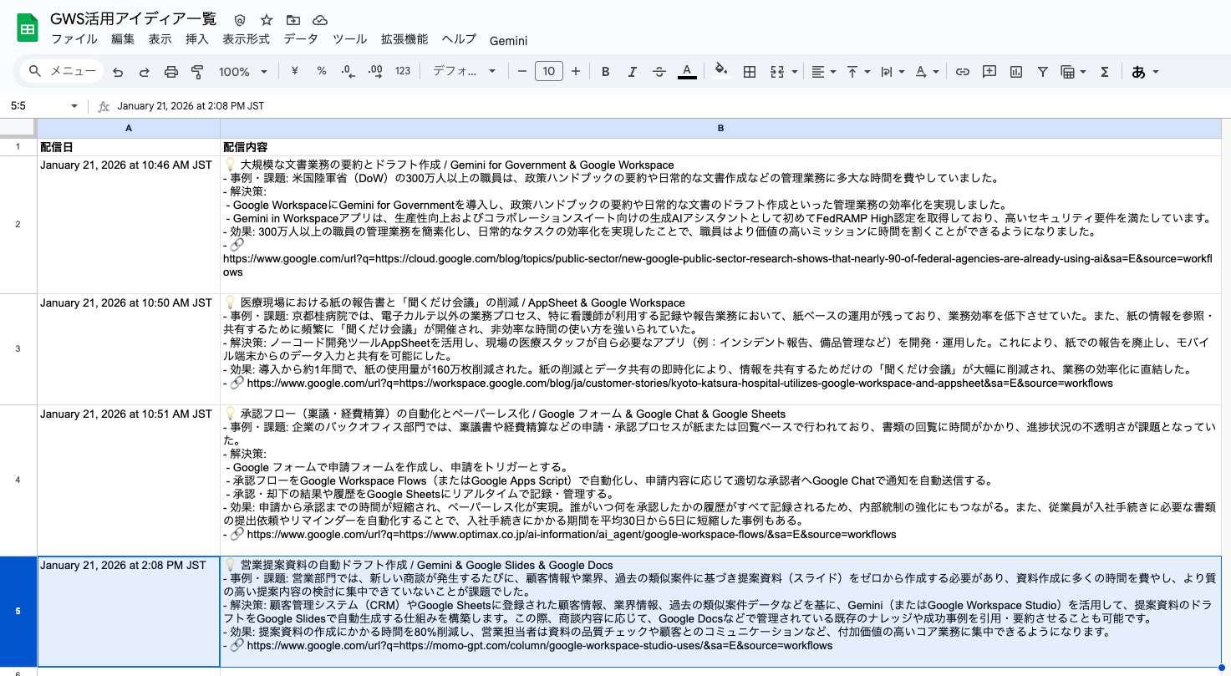Expand the horizontal align dropdown
The image size is (1231, 676).
[824, 72]
